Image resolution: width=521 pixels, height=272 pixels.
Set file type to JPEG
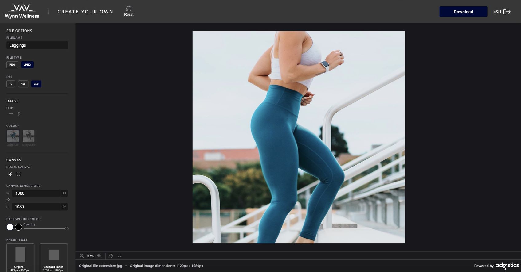tap(27, 65)
